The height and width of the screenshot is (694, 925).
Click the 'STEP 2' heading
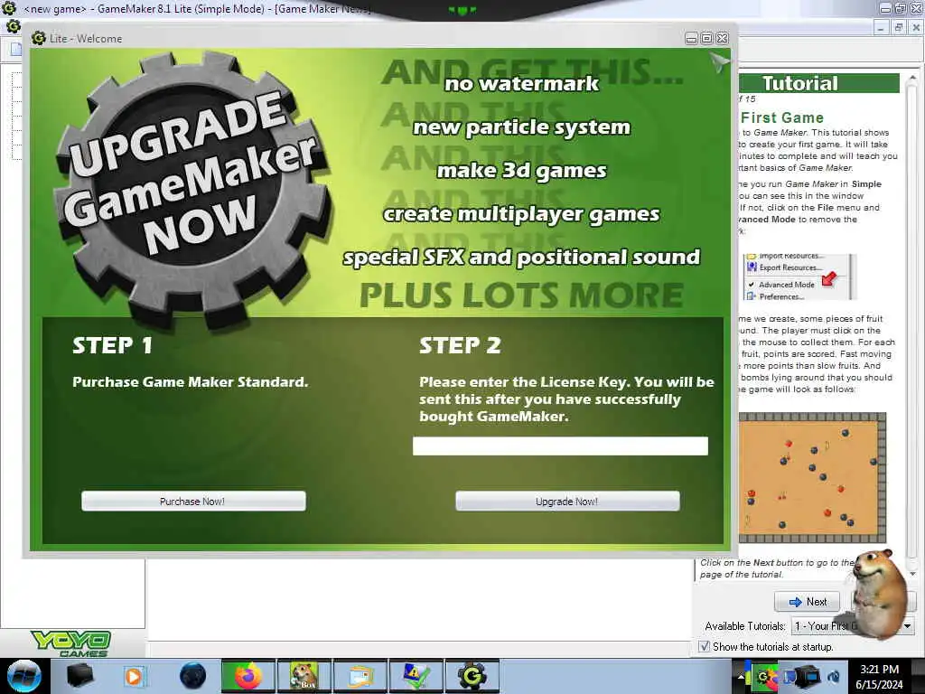click(x=460, y=345)
